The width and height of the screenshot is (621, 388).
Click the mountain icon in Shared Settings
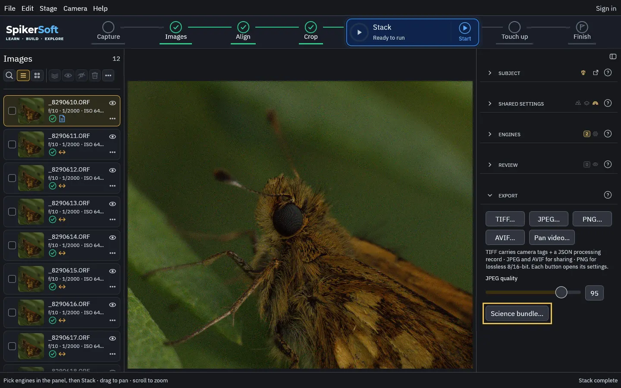[578, 103]
